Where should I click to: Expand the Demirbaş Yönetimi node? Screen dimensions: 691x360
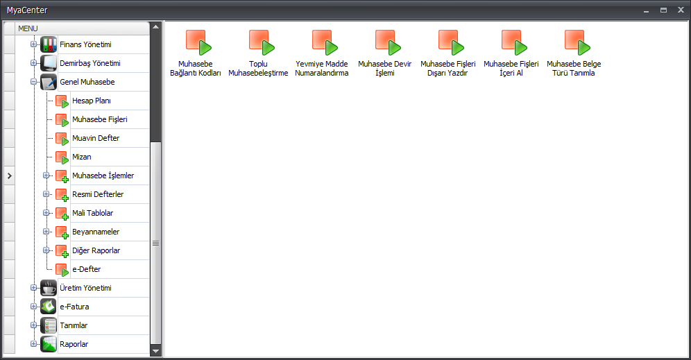[33, 63]
